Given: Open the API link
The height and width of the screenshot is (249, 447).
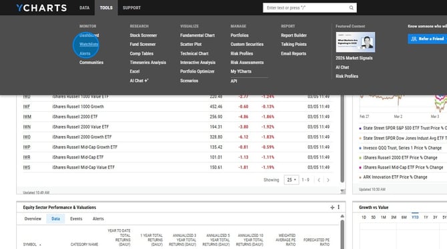Looking at the screenshot, I should [x=234, y=81].
